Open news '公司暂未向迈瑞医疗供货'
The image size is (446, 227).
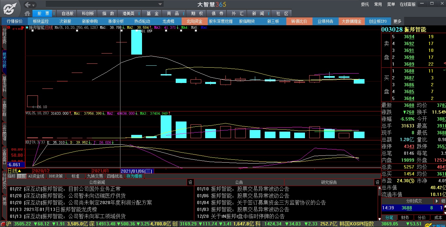(x=68, y=196)
